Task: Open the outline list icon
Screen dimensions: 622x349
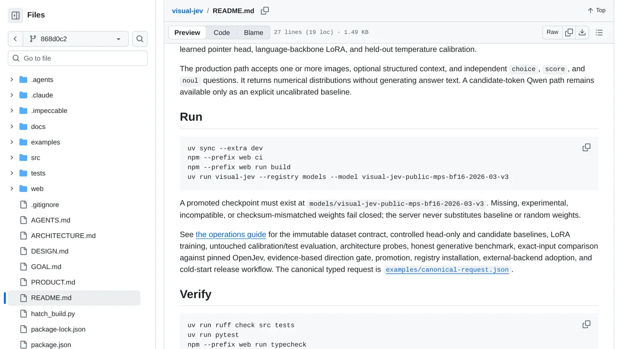Action: pos(599,32)
